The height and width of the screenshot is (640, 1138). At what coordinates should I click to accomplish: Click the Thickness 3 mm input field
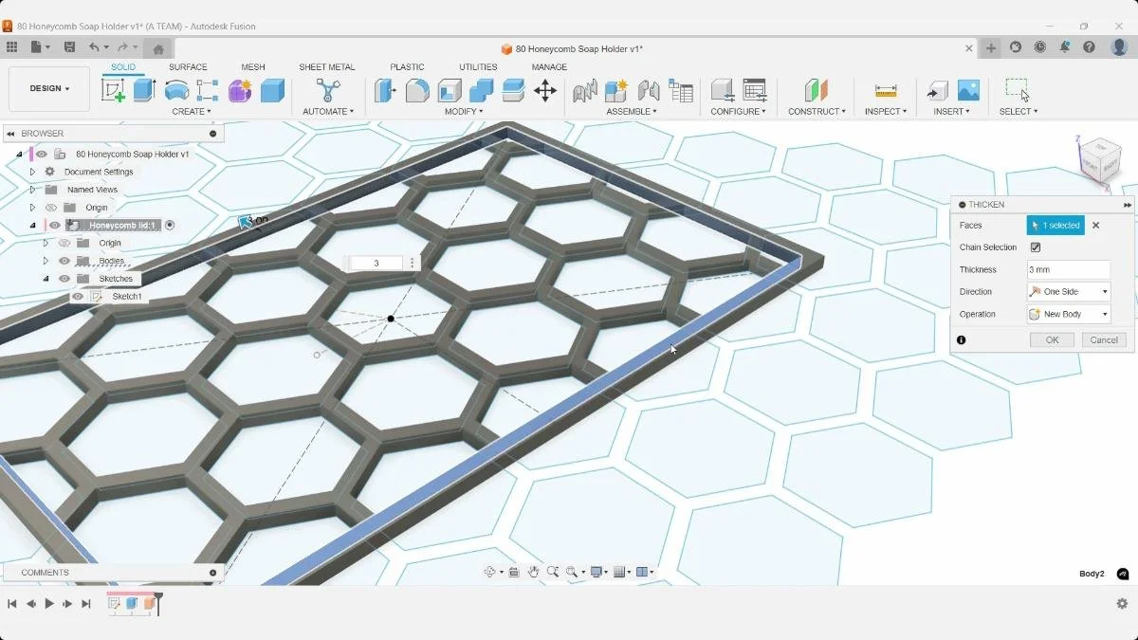1069,270
